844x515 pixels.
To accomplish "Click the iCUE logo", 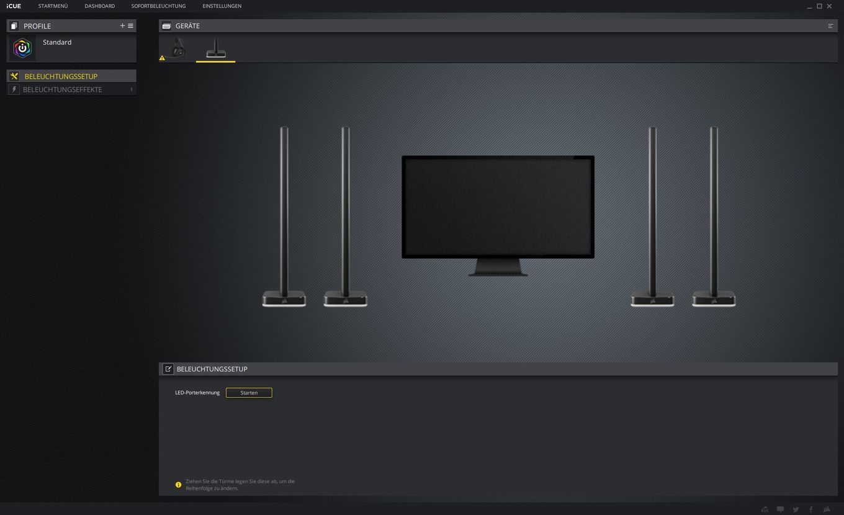I will click(14, 6).
